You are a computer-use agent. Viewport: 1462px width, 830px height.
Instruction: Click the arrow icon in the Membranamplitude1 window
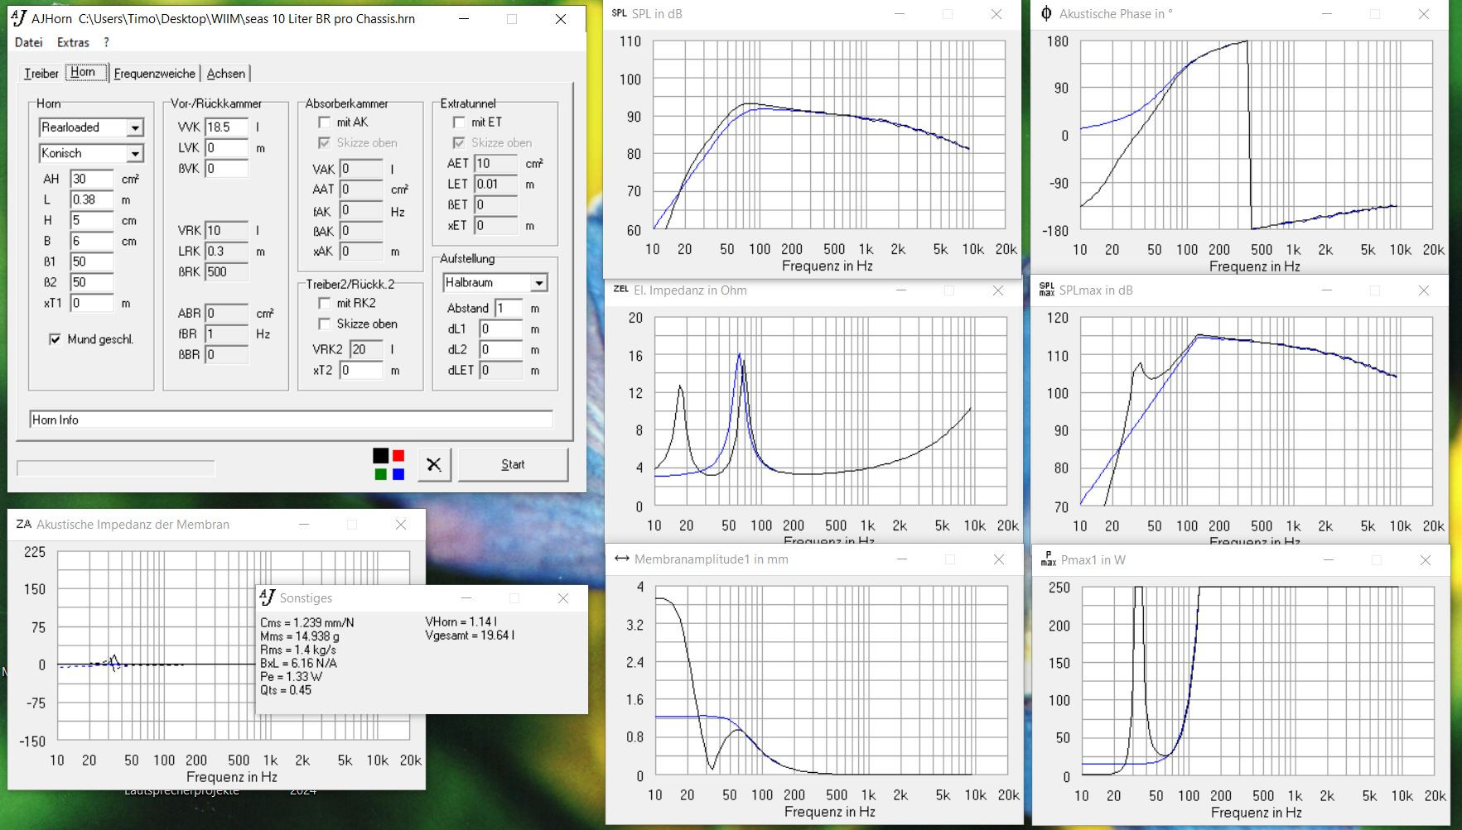(x=621, y=559)
